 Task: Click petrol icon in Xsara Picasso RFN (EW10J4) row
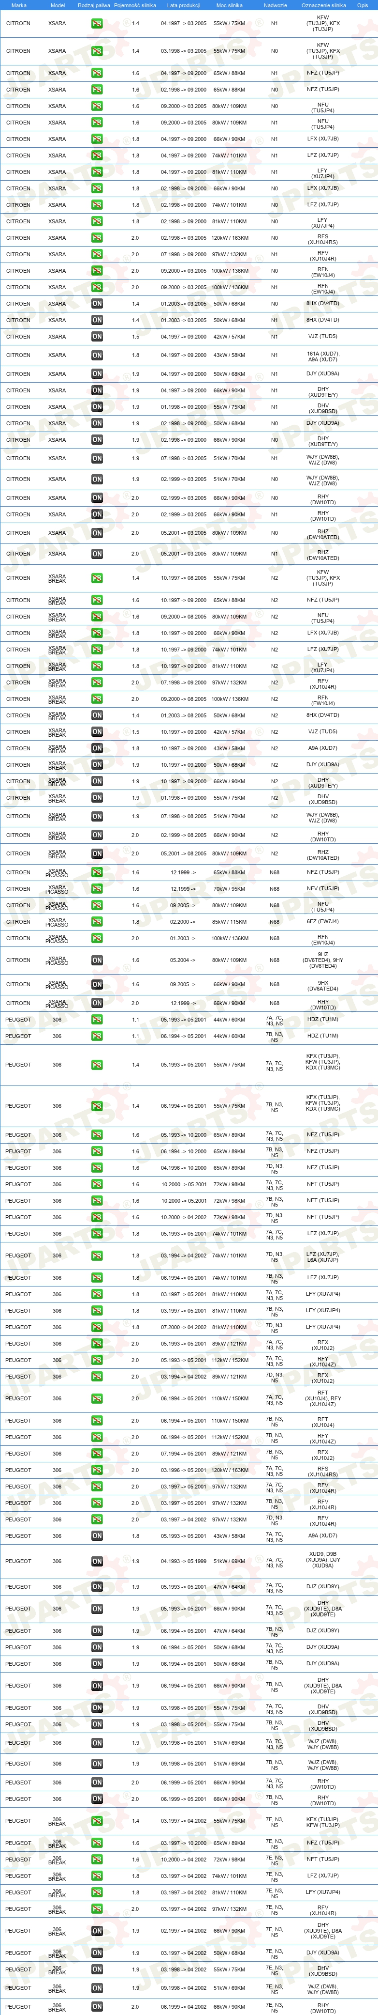click(97, 938)
